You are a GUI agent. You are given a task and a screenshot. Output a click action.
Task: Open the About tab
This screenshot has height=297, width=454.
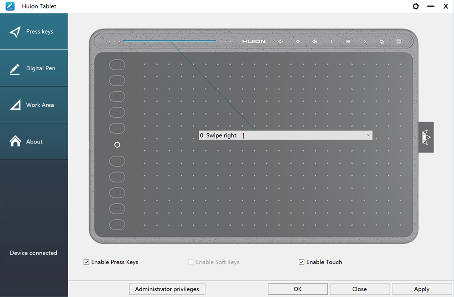tap(34, 141)
